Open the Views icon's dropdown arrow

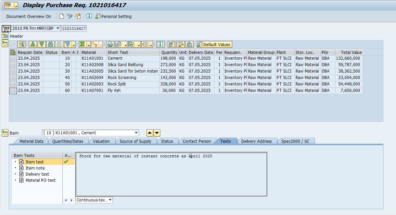pos(125,45)
